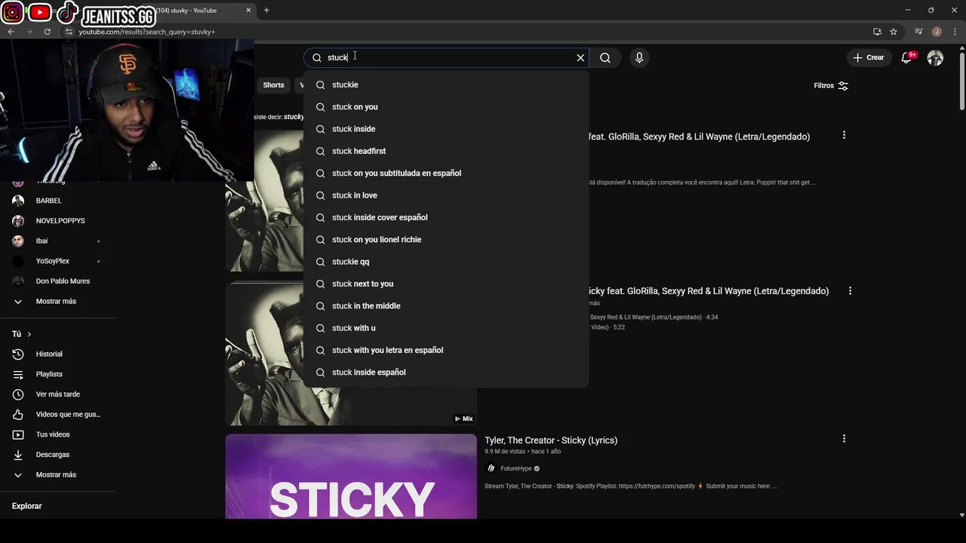The height and width of the screenshot is (543, 966).
Task: Reload the page
Action: (x=47, y=32)
